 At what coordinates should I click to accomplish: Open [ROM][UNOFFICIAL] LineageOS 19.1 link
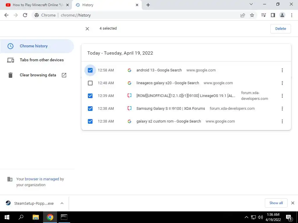(186, 96)
